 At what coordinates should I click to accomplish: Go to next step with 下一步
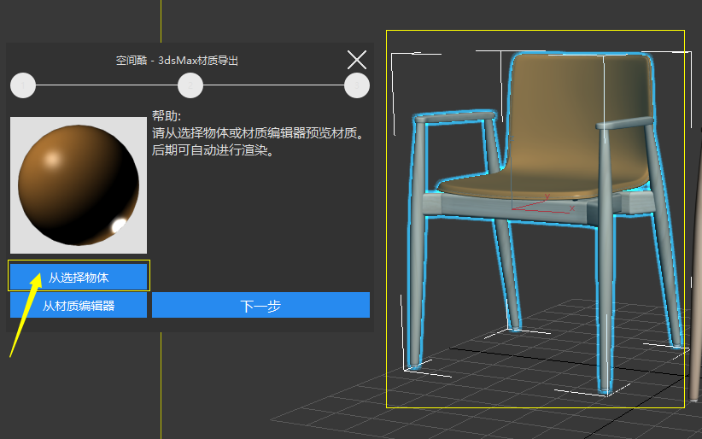coord(260,306)
